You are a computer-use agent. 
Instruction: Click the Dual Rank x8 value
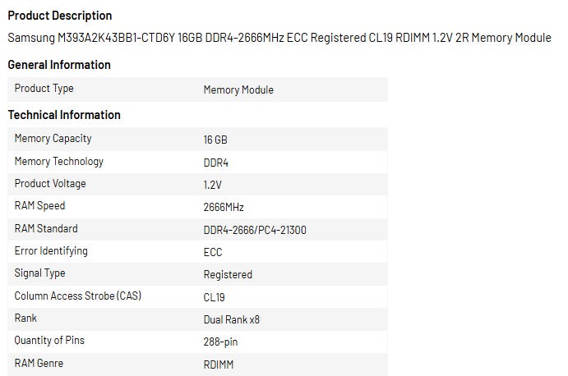point(232,319)
